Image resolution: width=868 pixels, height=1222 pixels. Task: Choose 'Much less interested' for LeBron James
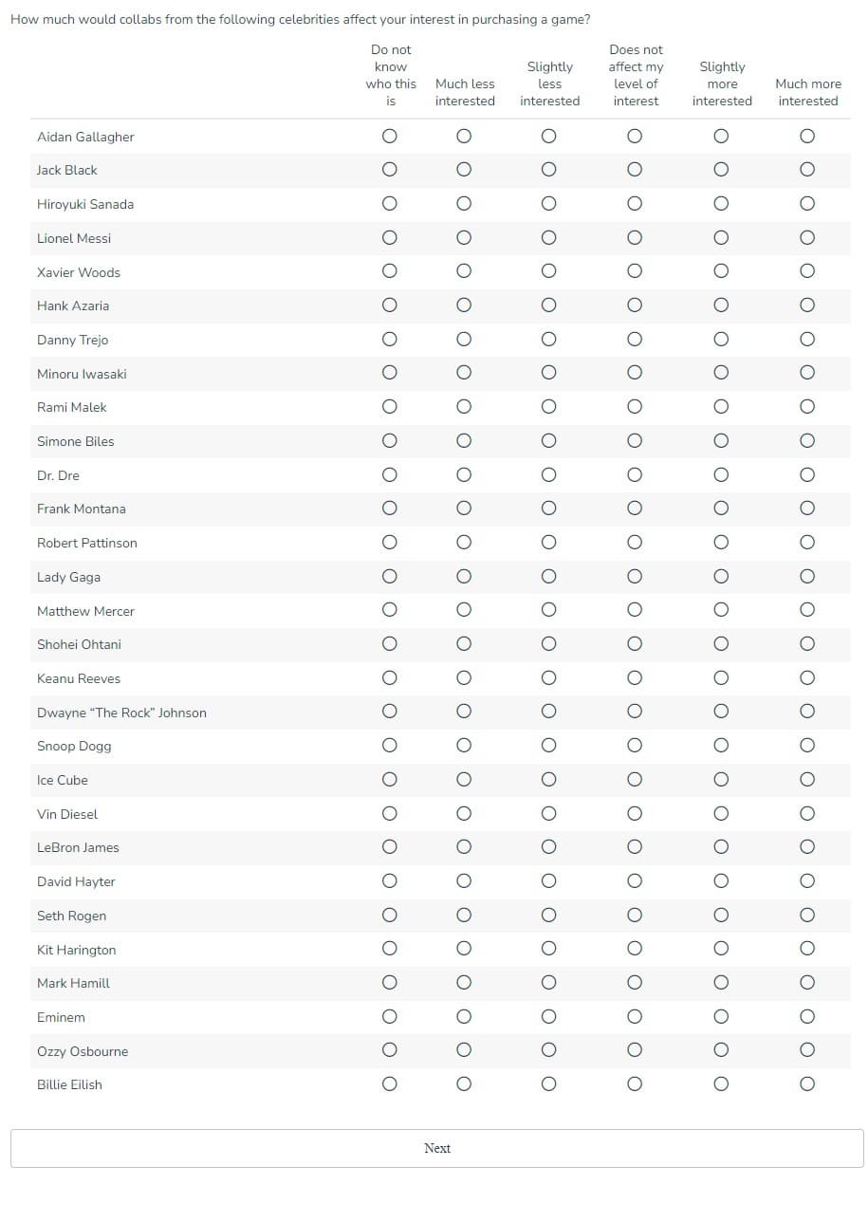(463, 847)
